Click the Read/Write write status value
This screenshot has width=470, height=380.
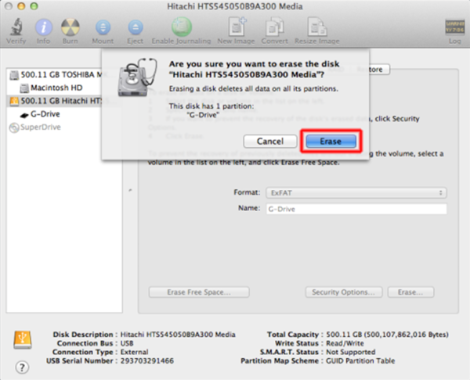pyautogui.click(x=345, y=343)
